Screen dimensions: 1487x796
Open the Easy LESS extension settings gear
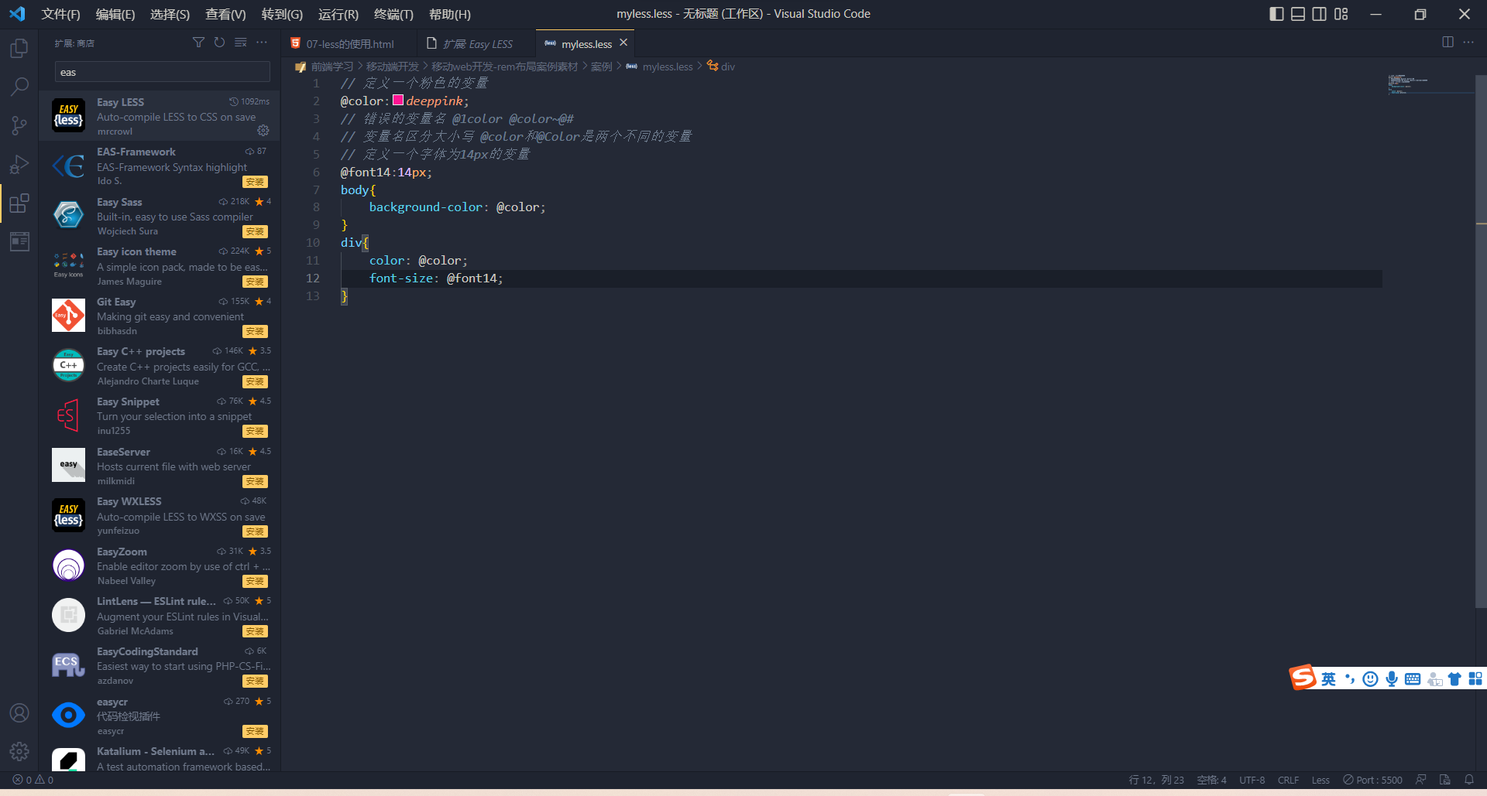263,131
